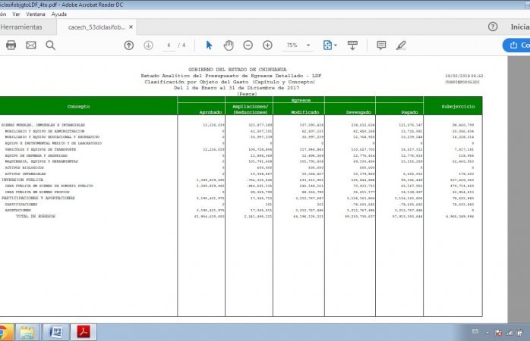Image resolution: width=530 pixels, height=341 pixels.
Task: Activate the hand pan tool
Action: coord(228,45)
